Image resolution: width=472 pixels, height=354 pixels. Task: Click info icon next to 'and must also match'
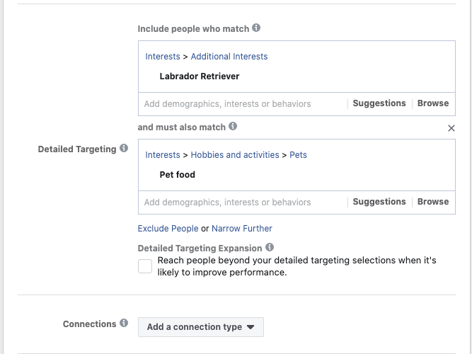coord(233,127)
